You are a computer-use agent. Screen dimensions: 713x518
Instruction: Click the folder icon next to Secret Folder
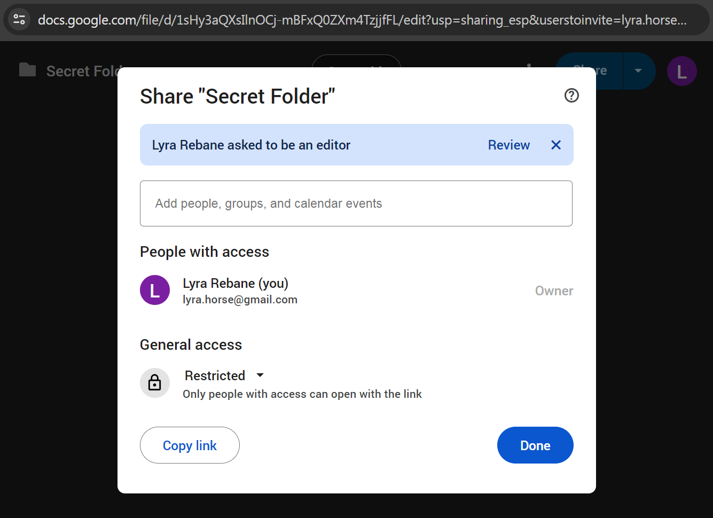27,70
